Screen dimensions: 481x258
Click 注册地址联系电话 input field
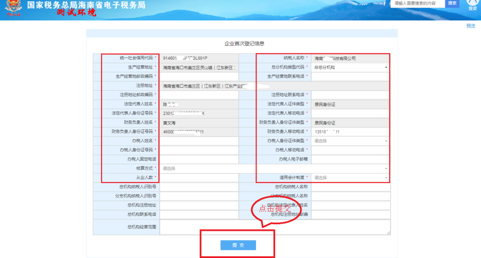tap(351, 95)
